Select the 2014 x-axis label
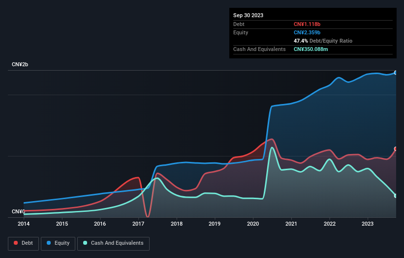The width and height of the screenshot is (404, 258). point(24,224)
